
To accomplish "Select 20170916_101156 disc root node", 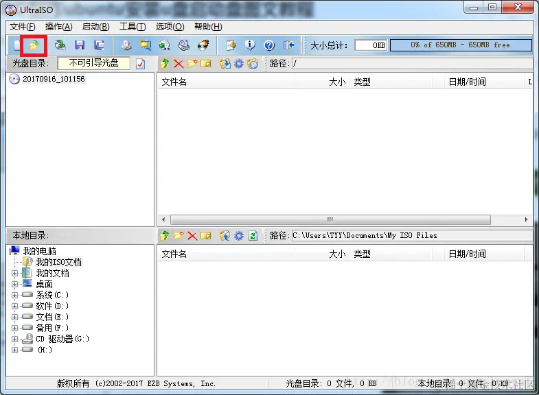I will 54,79.
